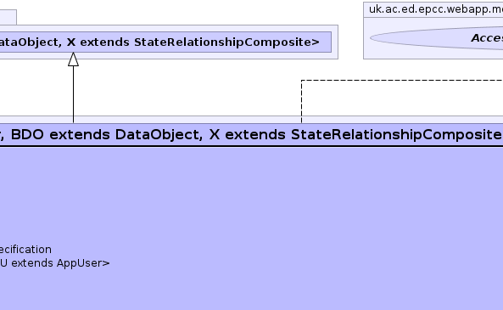The width and height of the screenshot is (503, 310).
Task: Select BDO in the large class header
Action: [x=27, y=134]
